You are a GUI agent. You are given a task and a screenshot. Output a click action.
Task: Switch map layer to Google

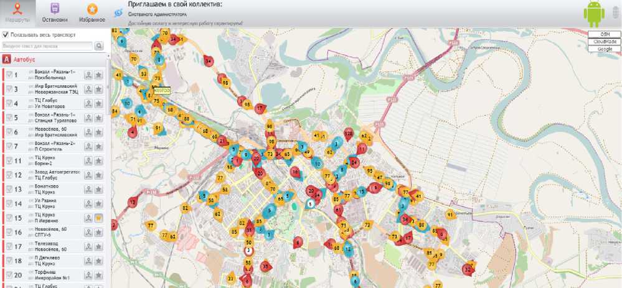point(605,49)
